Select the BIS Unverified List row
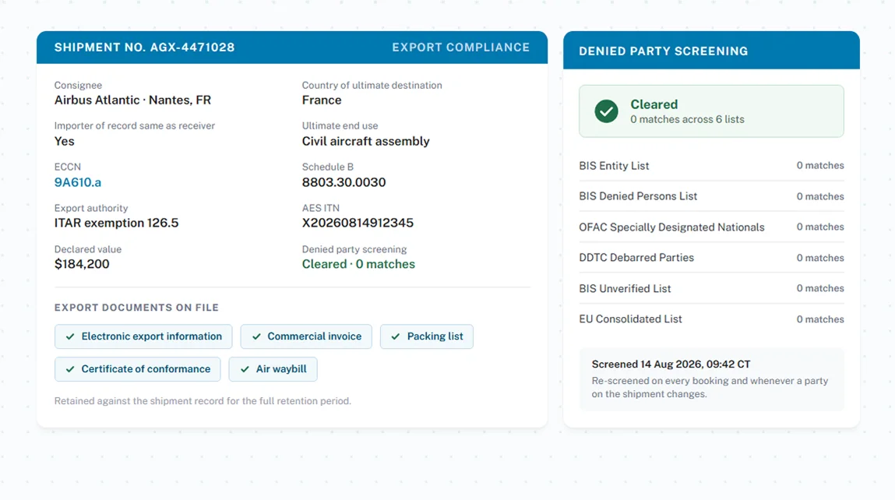Viewport: 895px width, 500px height. point(711,288)
